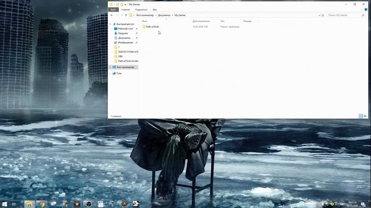Sort by the Дата изменения column header

point(201,21)
